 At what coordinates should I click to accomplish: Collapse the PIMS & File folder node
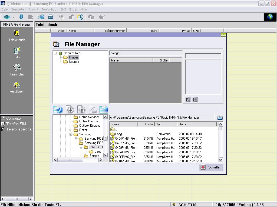click(81, 147)
